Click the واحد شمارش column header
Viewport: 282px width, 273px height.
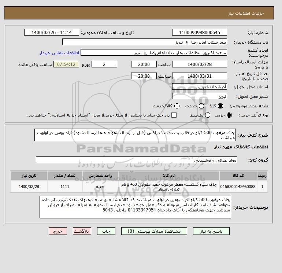[100, 176]
